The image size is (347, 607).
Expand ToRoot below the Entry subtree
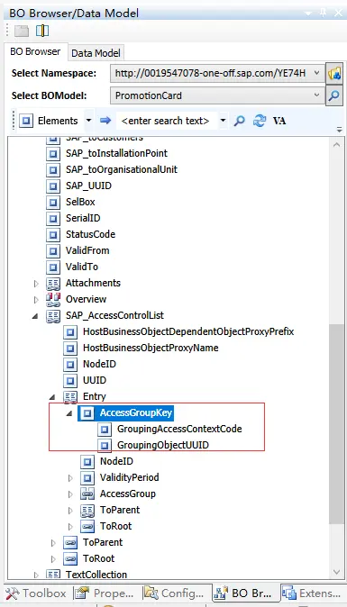tap(53, 559)
